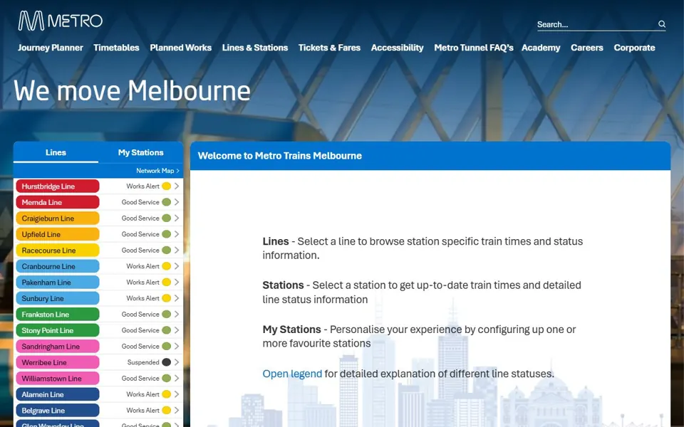Image resolution: width=684 pixels, height=427 pixels.
Task: Click the Open legend link
Action: (x=292, y=374)
